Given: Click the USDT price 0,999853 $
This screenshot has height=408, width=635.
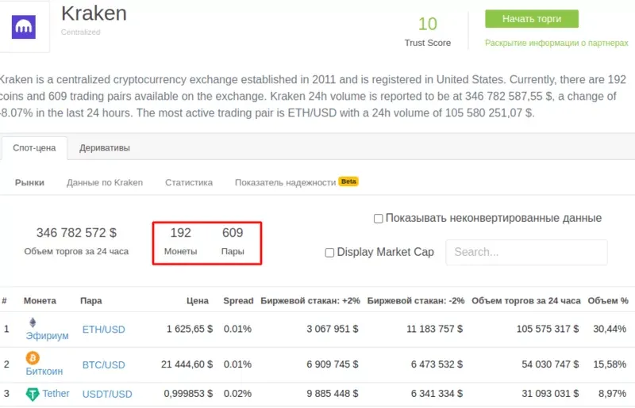Looking at the screenshot, I should (x=188, y=394).
